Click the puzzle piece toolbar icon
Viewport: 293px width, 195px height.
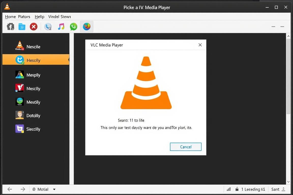(x=10, y=27)
